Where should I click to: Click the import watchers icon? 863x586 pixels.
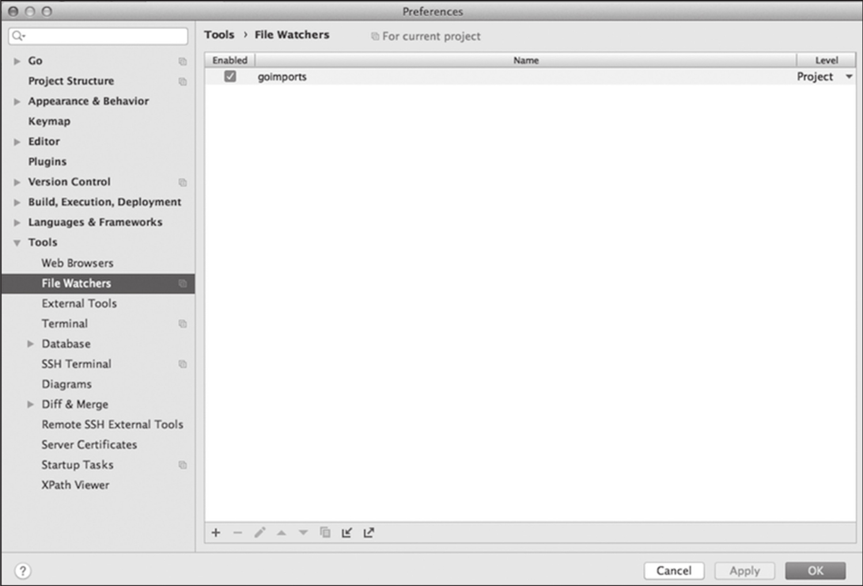coord(347,532)
